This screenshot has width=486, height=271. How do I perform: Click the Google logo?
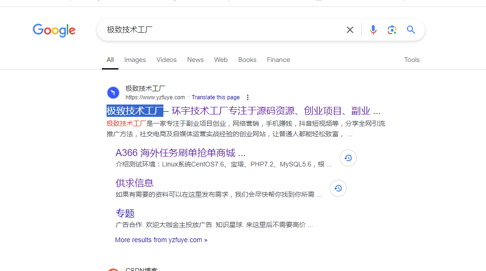tap(54, 30)
